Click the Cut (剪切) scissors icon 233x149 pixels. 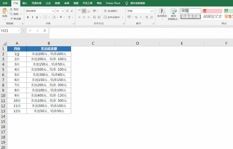[11, 9]
